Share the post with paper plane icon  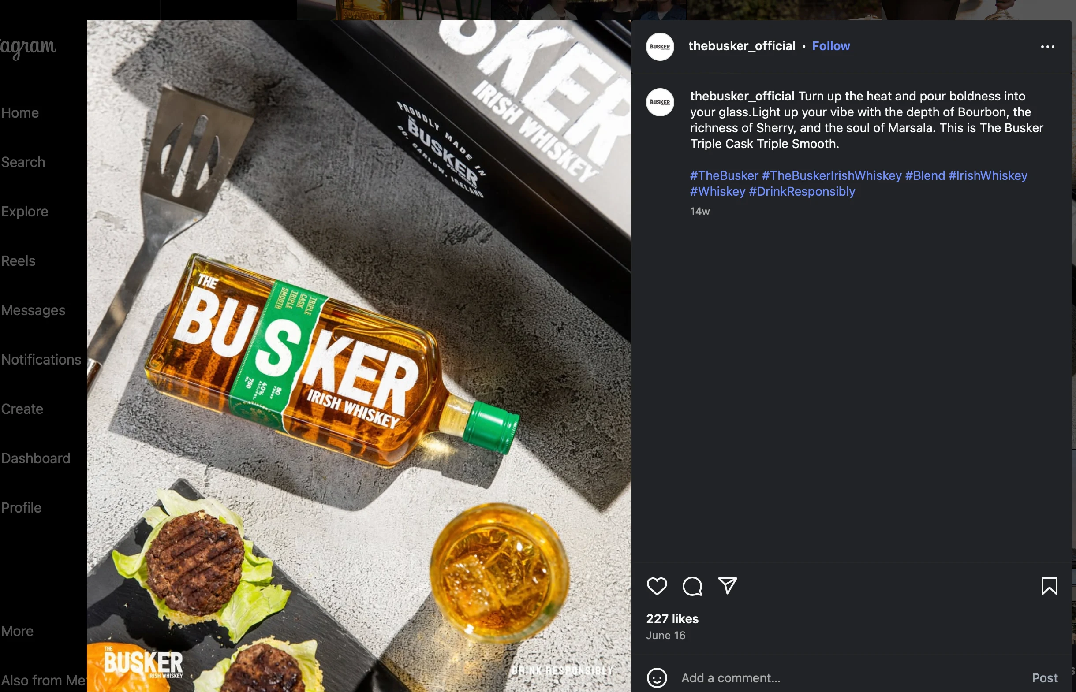coord(727,586)
